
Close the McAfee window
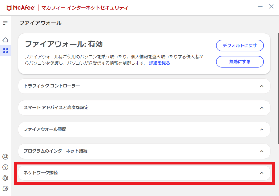click(271, 7)
